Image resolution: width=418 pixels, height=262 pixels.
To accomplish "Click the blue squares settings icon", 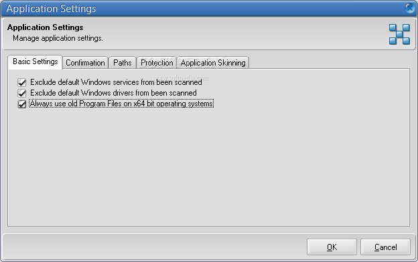I will [399, 34].
